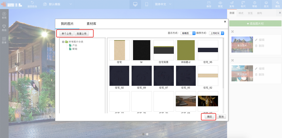Open the 显示方式 缩略图 dropdown
The image size is (282, 138).
(188, 33)
